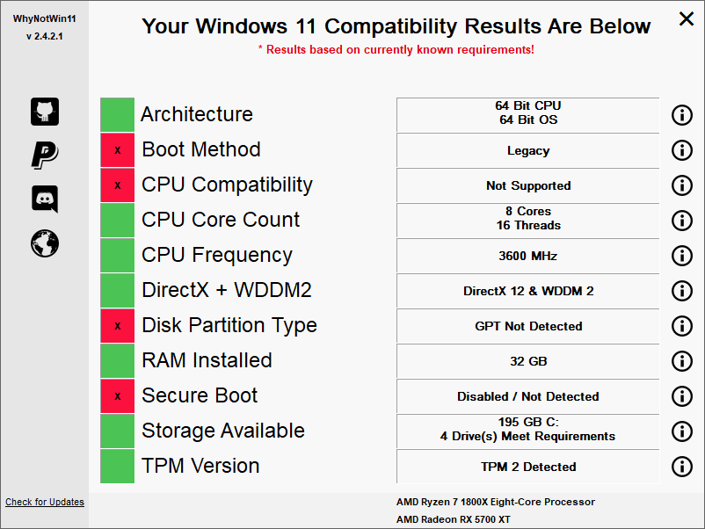The image size is (705, 529).
Task: Click the Legacy boot method result
Action: 528,151
